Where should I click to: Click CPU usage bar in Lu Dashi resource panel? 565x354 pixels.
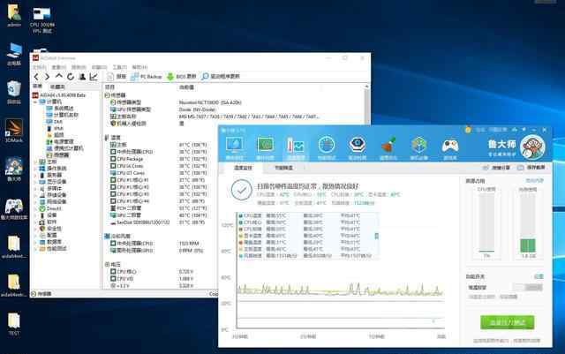point(486,222)
